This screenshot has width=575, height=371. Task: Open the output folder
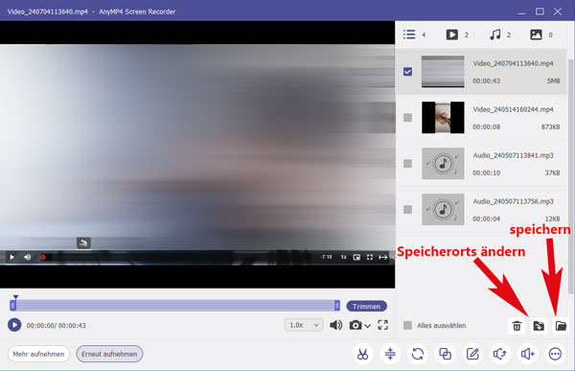(561, 326)
